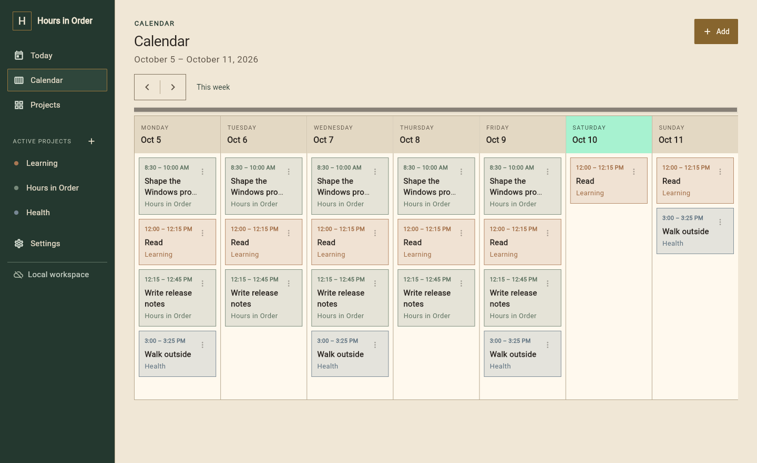Open Sunday's Walk outside event card
Screen dimensions: 757x463
[x=695, y=231]
